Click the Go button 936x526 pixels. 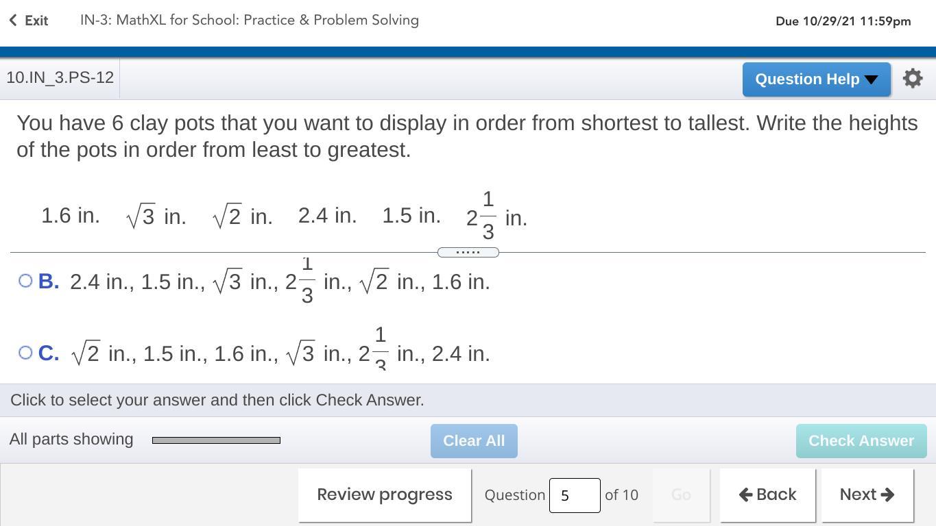[x=680, y=494]
